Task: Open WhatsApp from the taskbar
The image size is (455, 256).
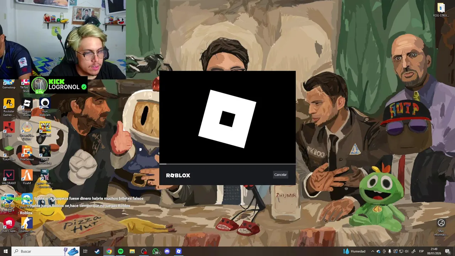Action: (156, 251)
